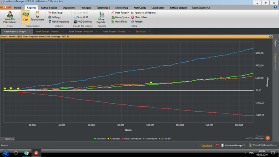Toggle Non Showdown line in legend
The height and width of the screenshot is (157, 279).
(132, 139)
